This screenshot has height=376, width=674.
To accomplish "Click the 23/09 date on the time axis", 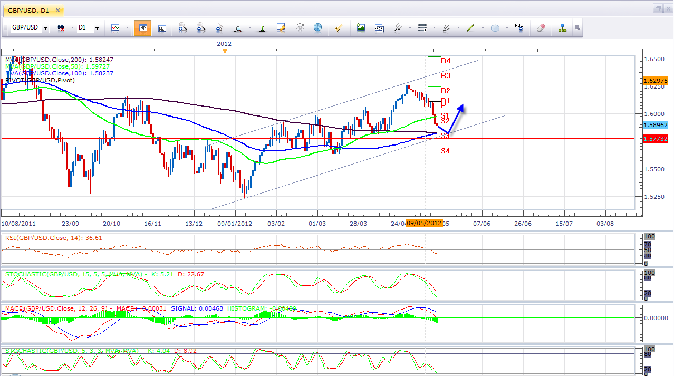I will click(70, 224).
